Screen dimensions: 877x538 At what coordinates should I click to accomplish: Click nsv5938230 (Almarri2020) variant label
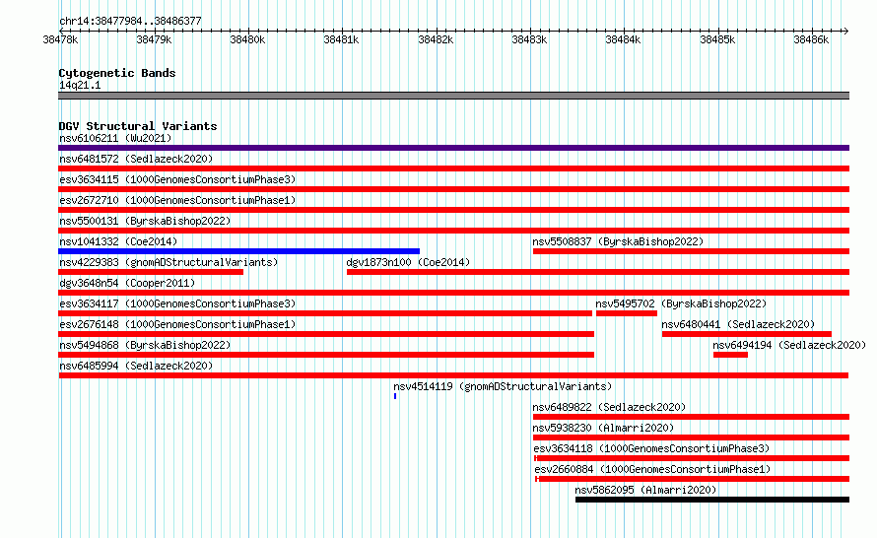click(603, 428)
